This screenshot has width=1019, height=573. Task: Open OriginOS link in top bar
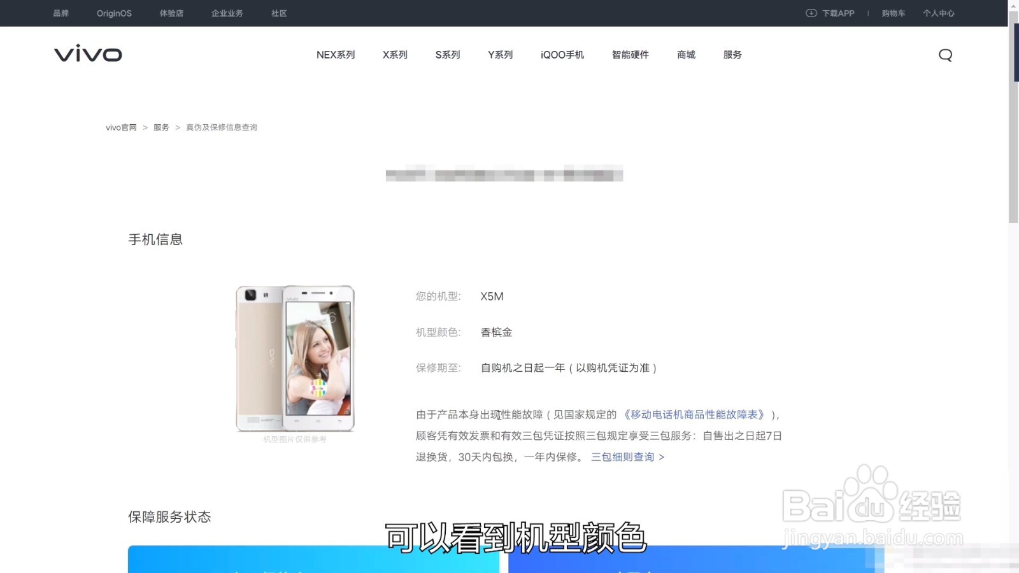click(x=114, y=13)
